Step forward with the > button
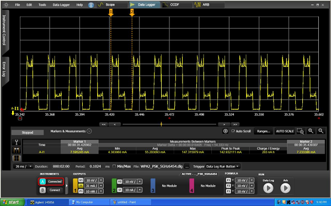331x206 pixels. click(x=224, y=124)
